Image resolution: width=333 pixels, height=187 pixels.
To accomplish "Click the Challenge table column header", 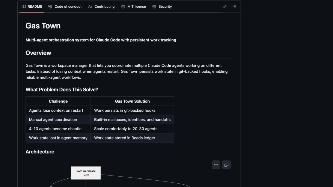I will 58,101.
